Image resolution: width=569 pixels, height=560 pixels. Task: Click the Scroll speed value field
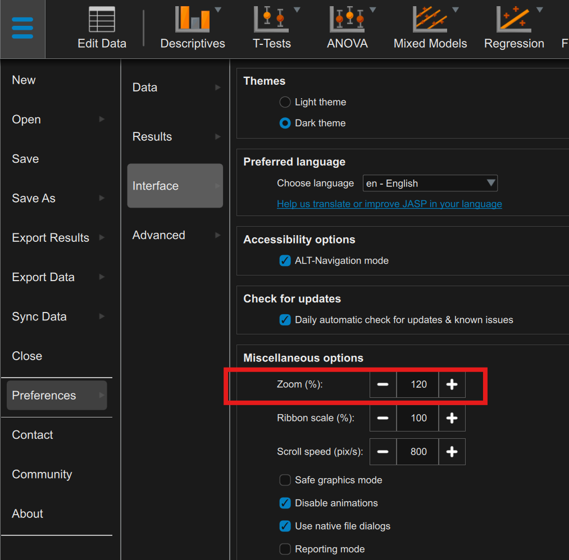tap(418, 452)
